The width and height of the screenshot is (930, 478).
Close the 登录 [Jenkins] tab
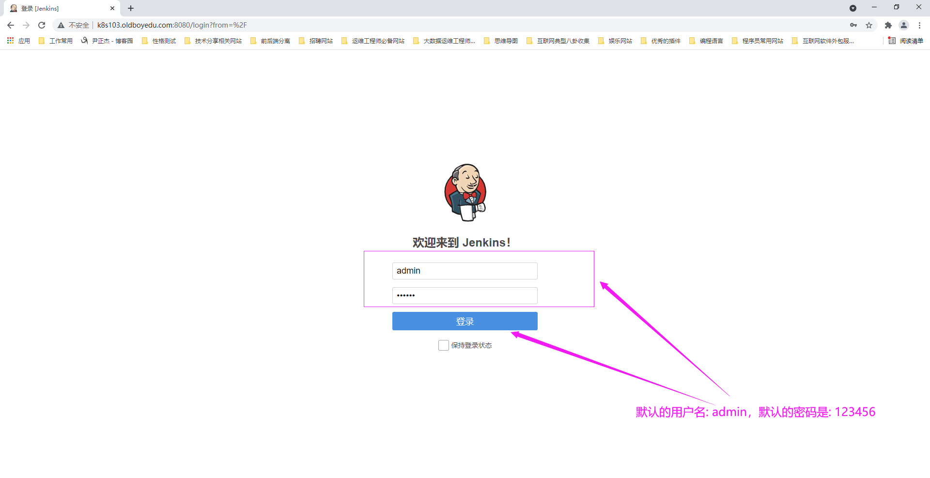pyautogui.click(x=112, y=8)
